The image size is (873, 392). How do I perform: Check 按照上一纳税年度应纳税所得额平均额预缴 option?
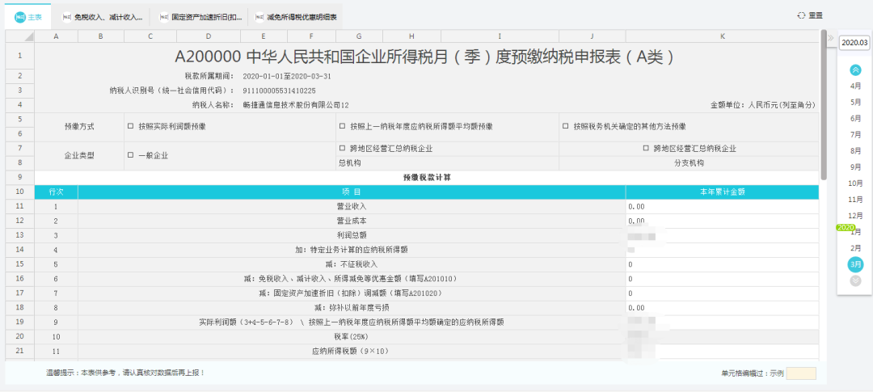tap(343, 126)
